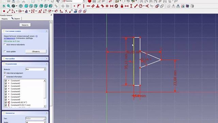
Task: Click the radius constraint tool
Action: tap(141, 6)
